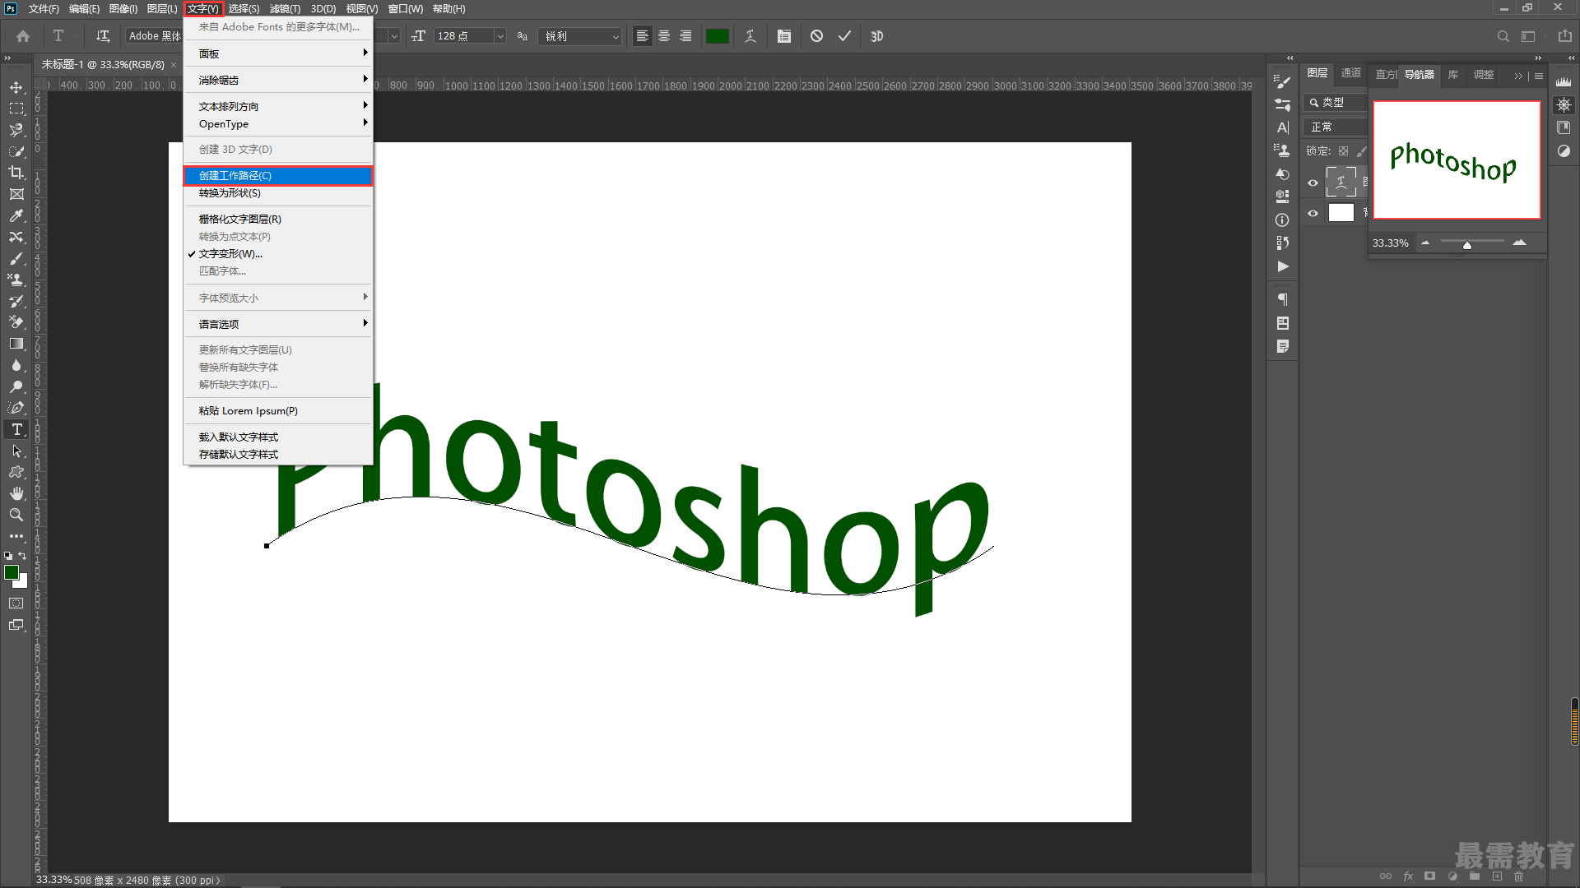Viewport: 1580px width, 888px height.
Task: Click the navigator zoom slider handle
Action: pos(1466,244)
